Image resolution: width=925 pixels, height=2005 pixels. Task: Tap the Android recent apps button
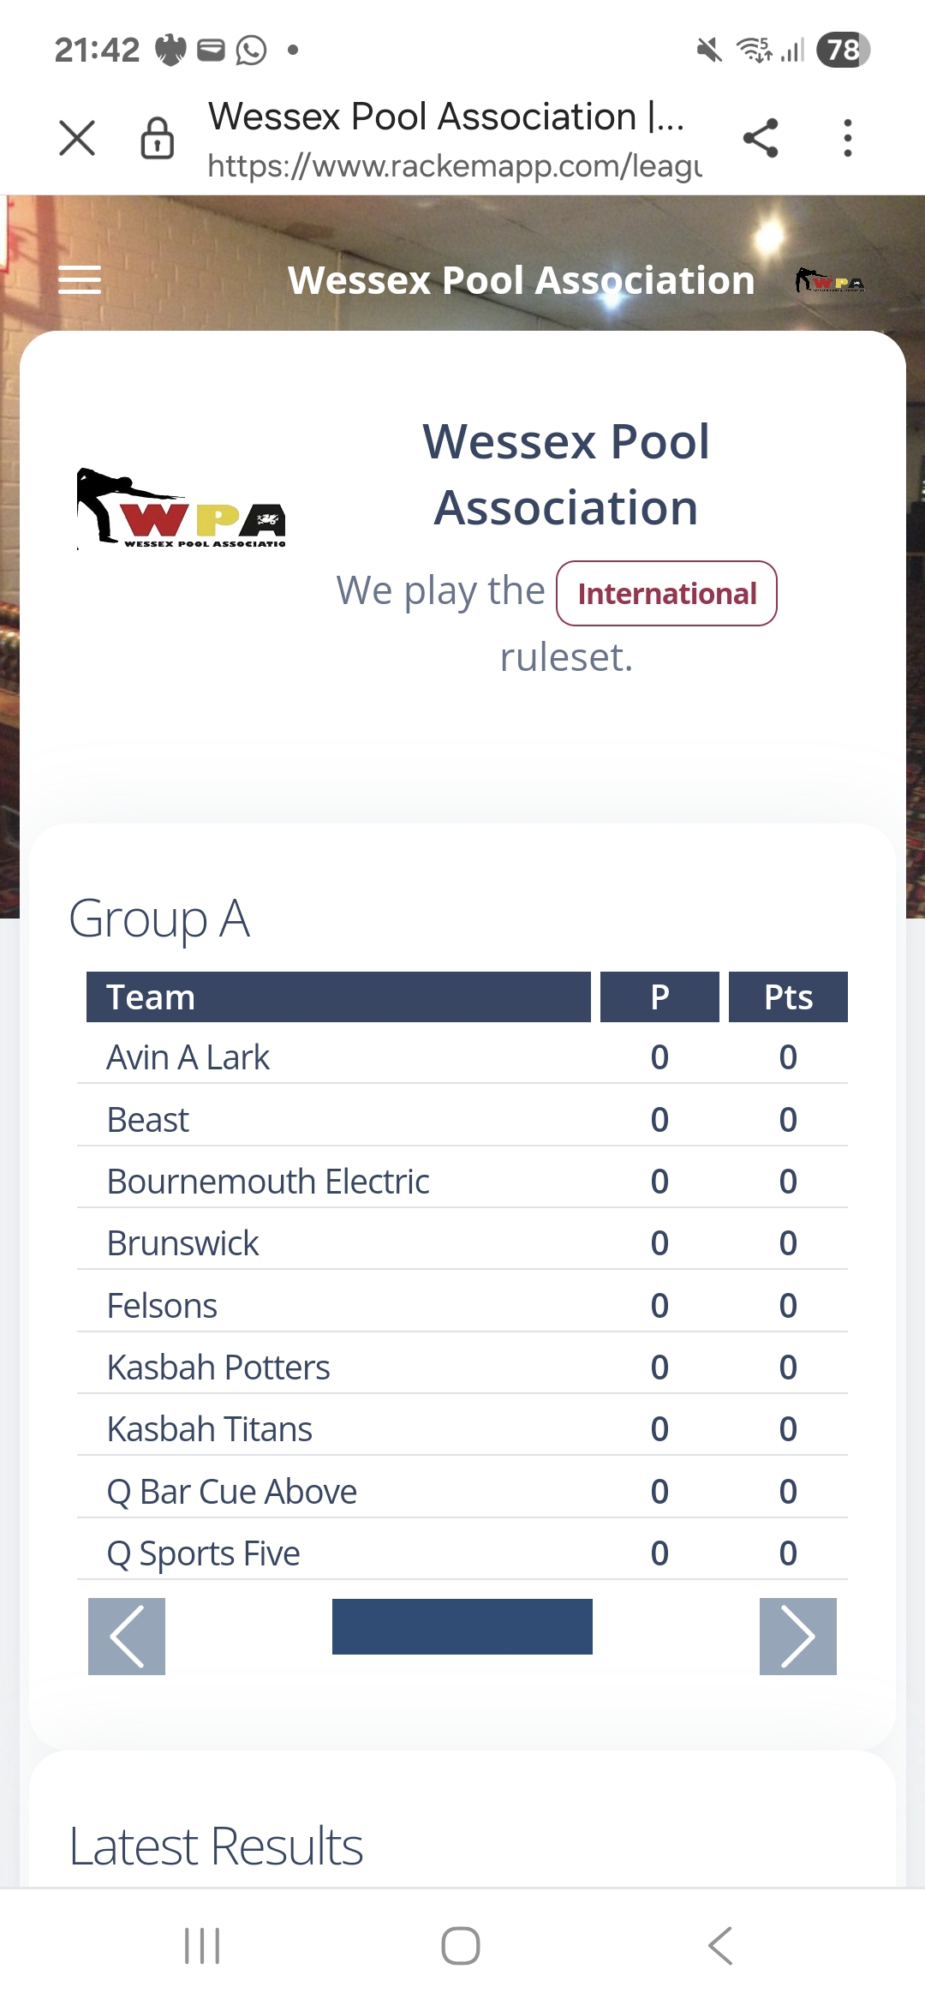click(203, 1946)
